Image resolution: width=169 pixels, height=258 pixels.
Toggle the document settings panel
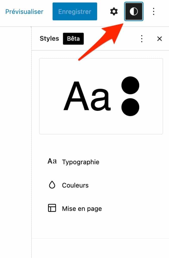point(114,11)
